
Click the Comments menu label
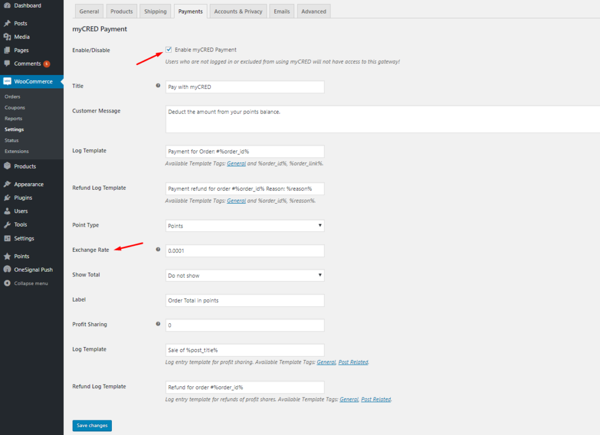coord(28,63)
